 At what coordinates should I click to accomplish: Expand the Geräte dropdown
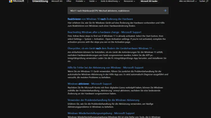[93, 1]
